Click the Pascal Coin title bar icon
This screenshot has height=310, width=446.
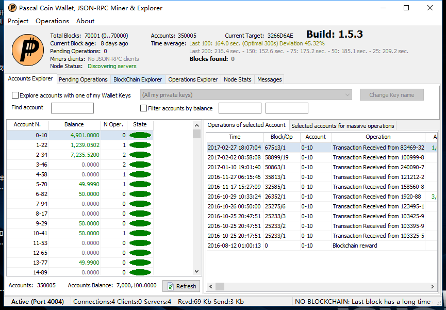(12, 8)
